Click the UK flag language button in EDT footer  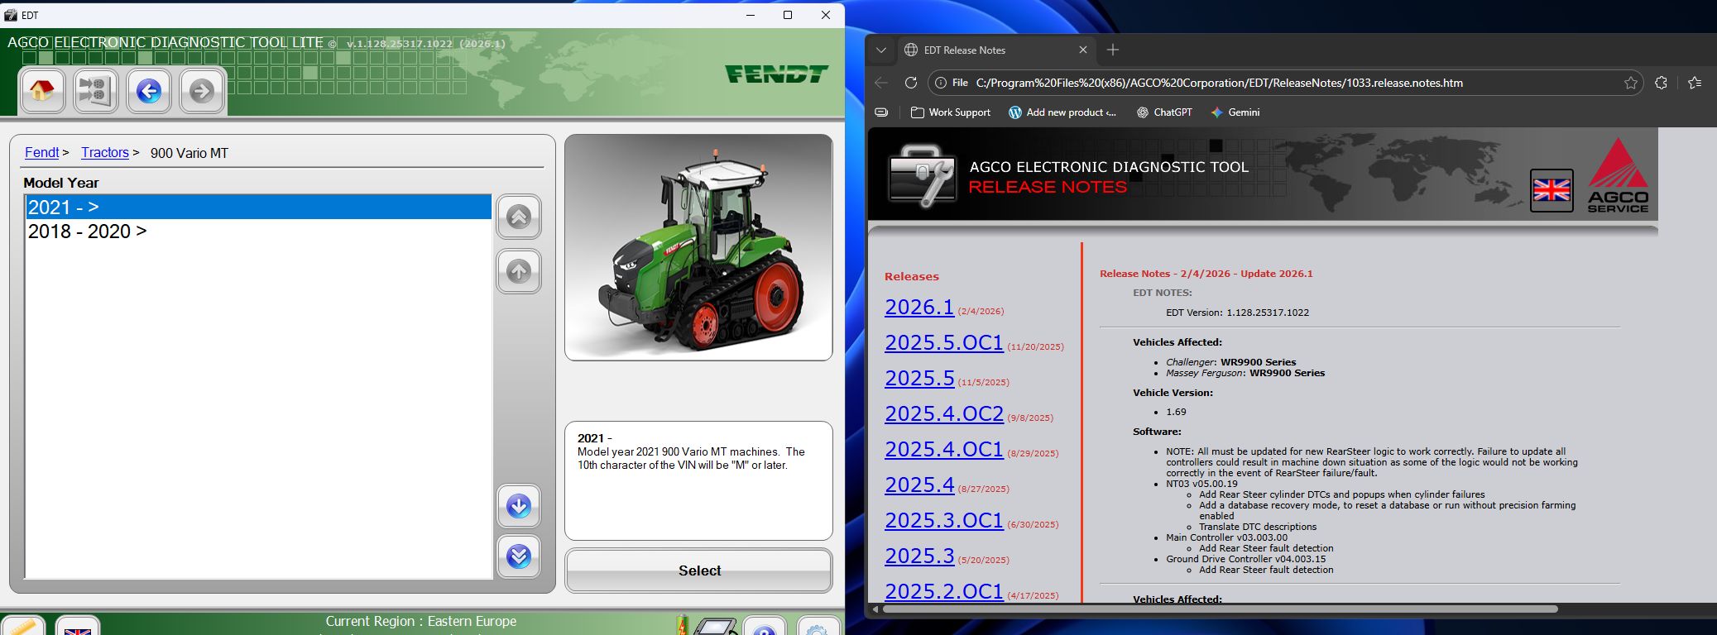78,627
